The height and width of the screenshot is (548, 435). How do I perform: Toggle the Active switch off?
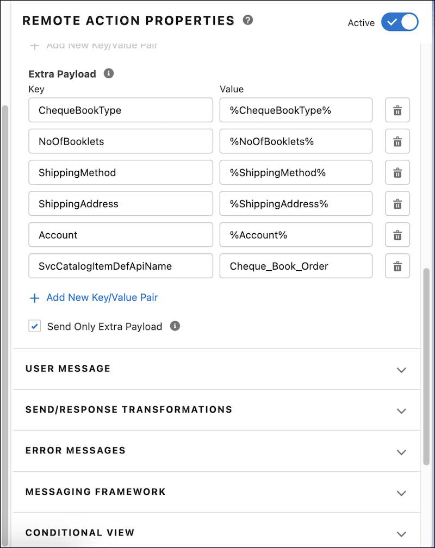point(400,22)
